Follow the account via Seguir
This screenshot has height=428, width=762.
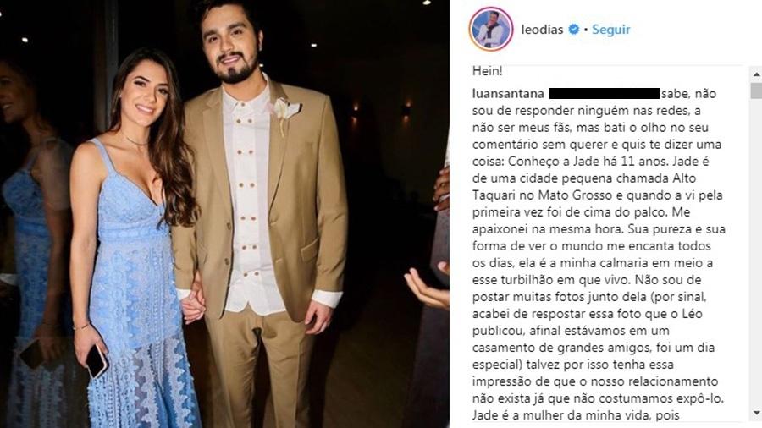click(610, 29)
